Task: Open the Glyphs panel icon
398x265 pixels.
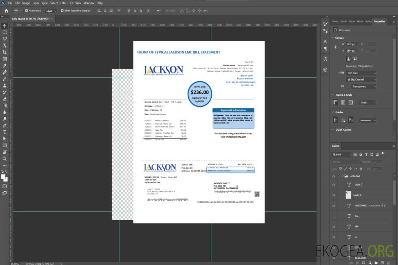Action: click(x=325, y=59)
